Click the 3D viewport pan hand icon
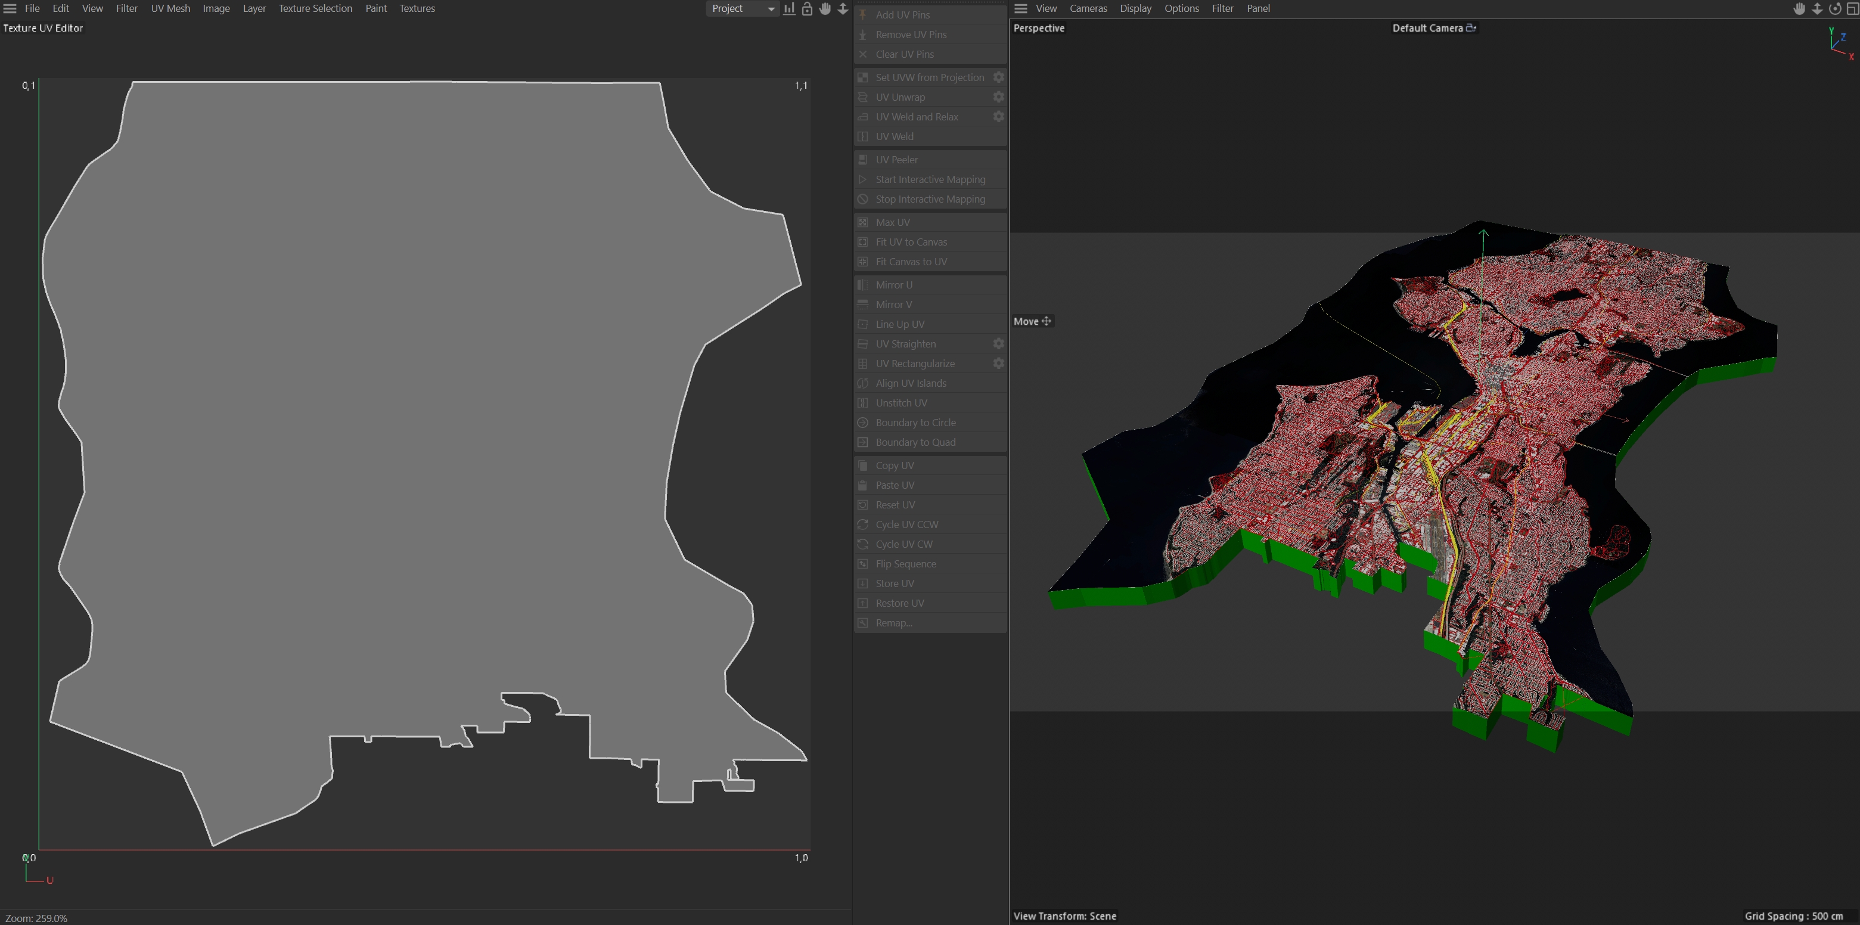This screenshot has height=925, width=1860. point(1799,9)
